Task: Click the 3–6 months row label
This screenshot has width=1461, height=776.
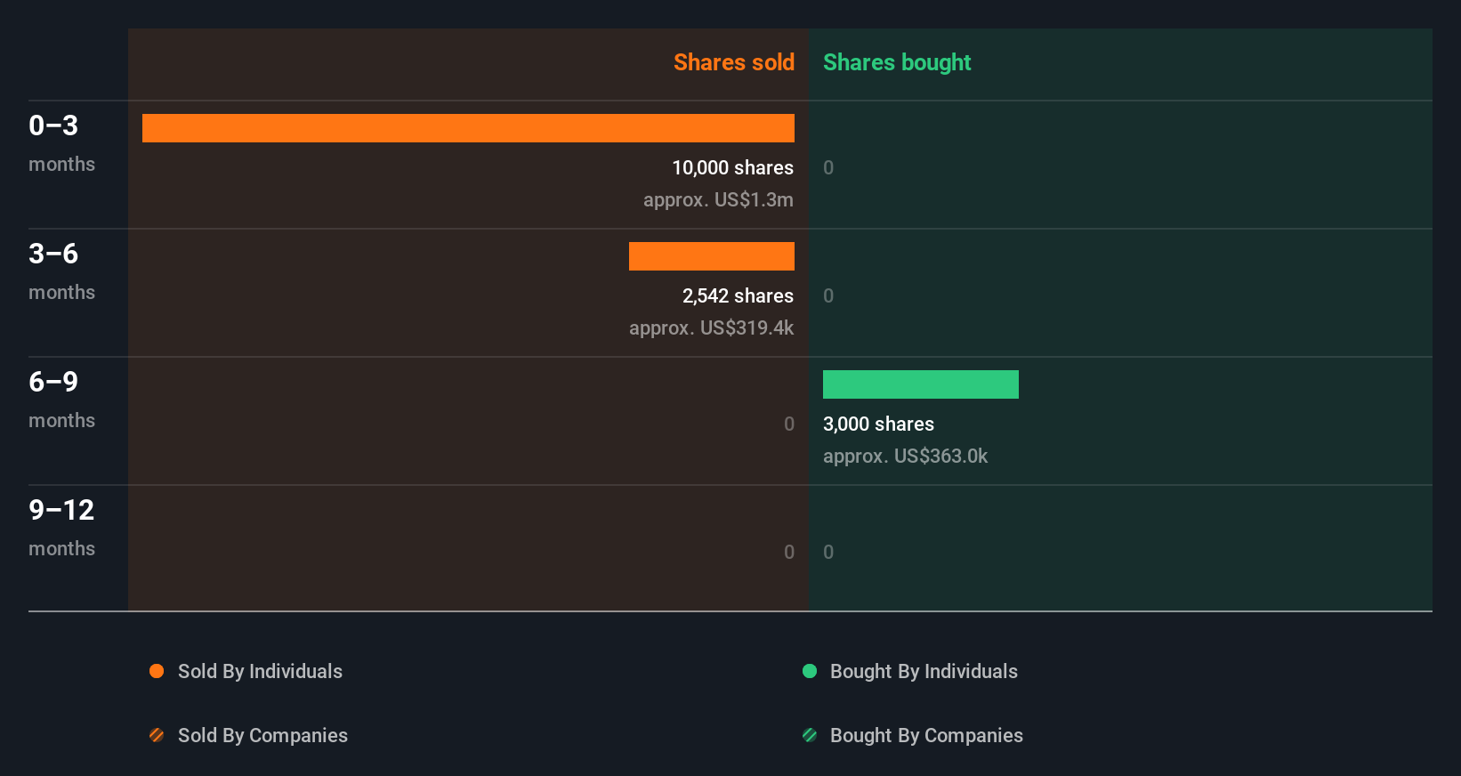Action: (61, 271)
